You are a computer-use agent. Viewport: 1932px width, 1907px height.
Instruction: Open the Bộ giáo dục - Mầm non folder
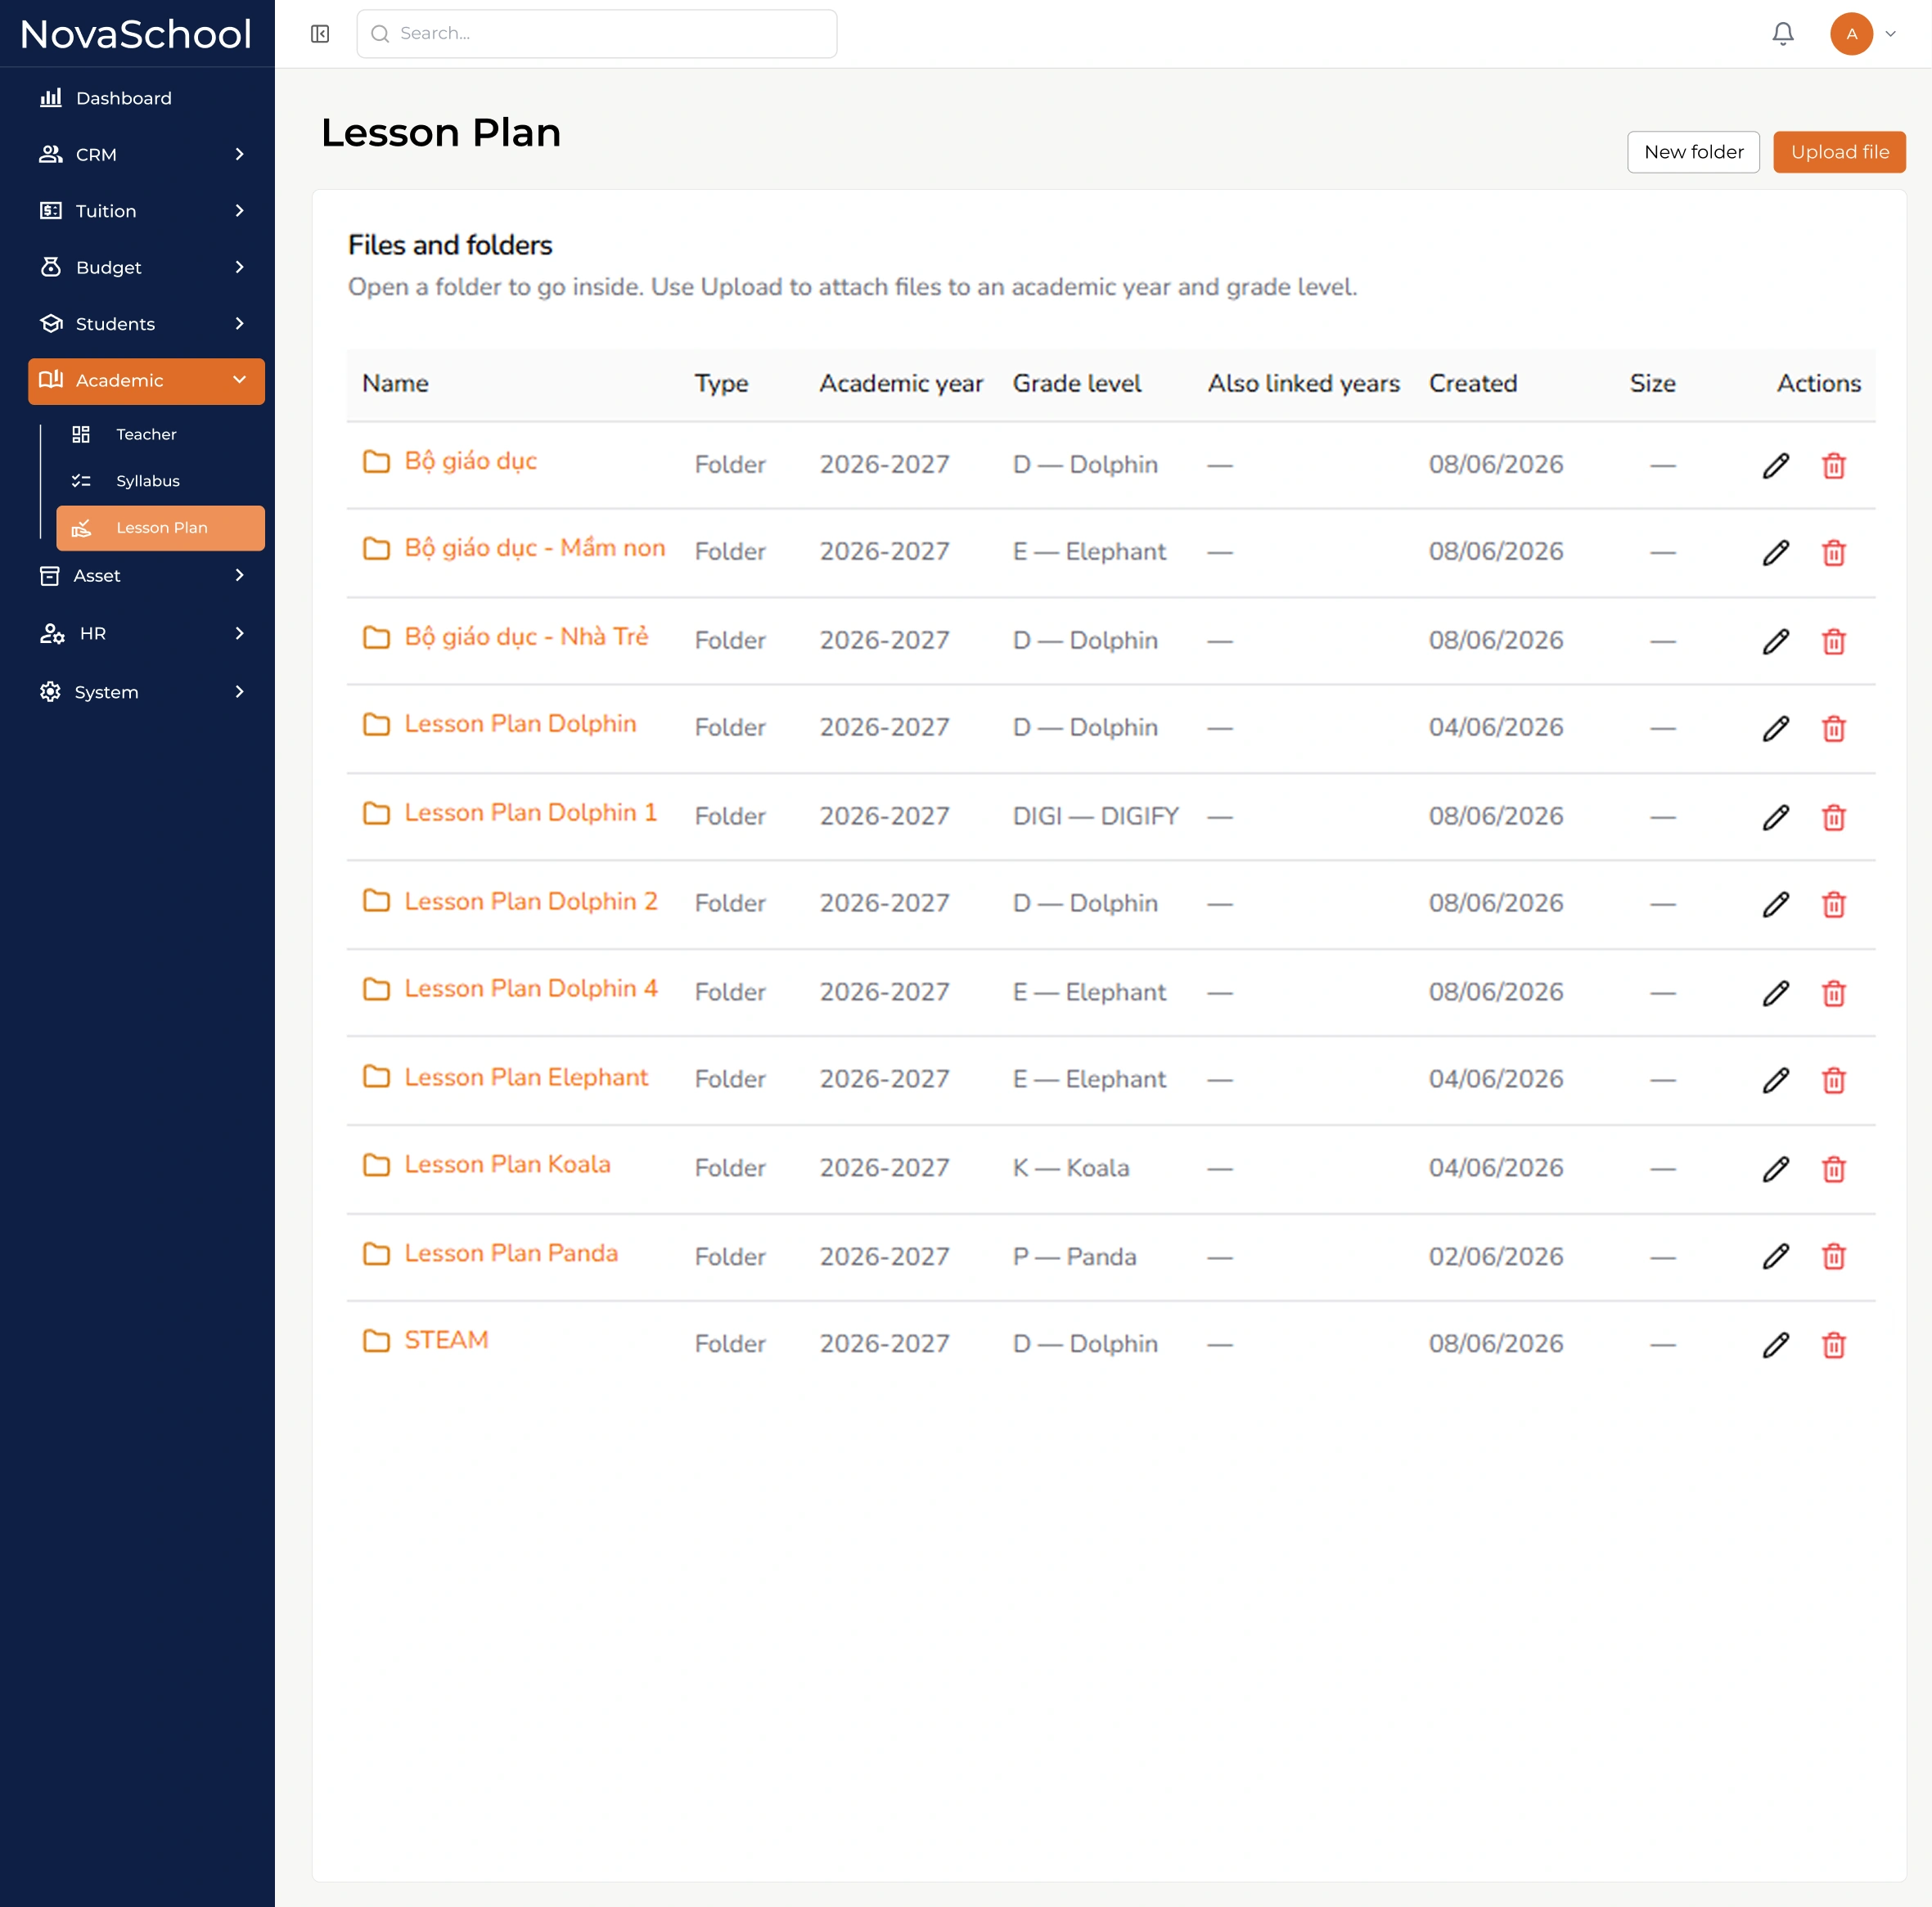coord(534,548)
